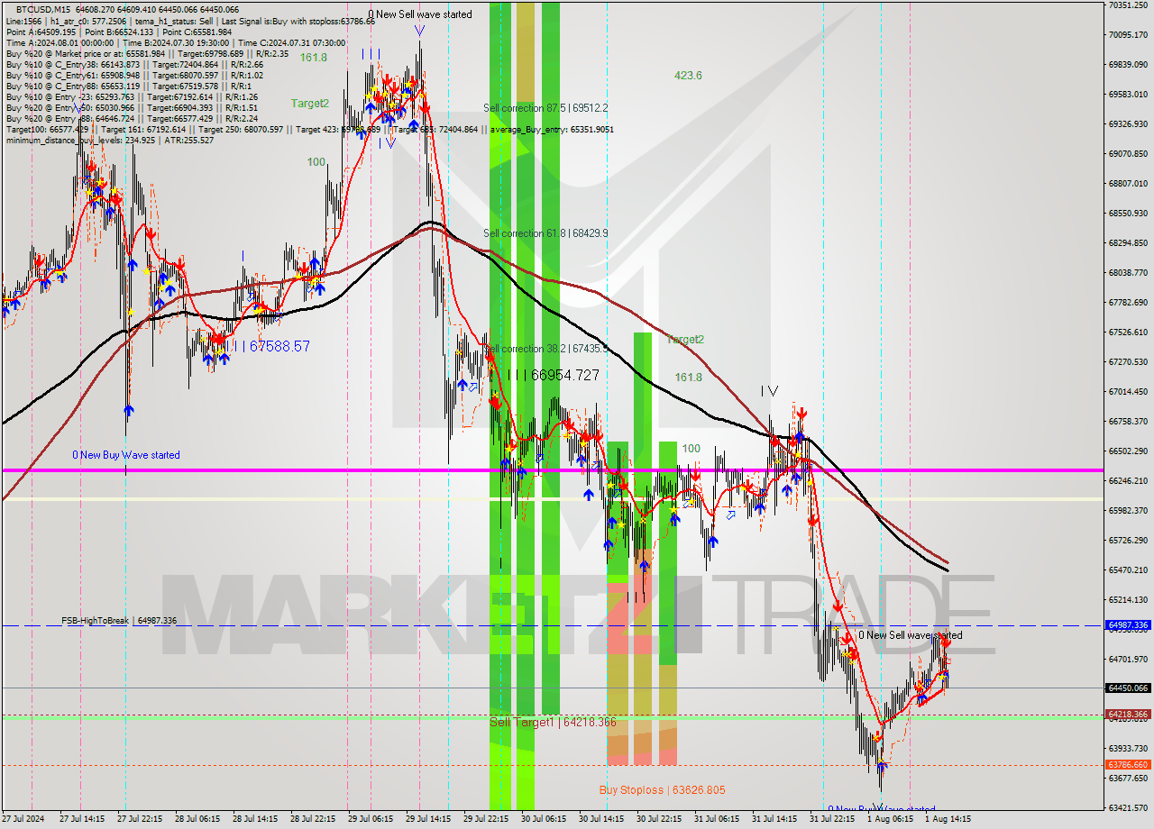Click the 69583.010 price axis value
This screenshot has width=1154, height=829.
(x=1128, y=94)
